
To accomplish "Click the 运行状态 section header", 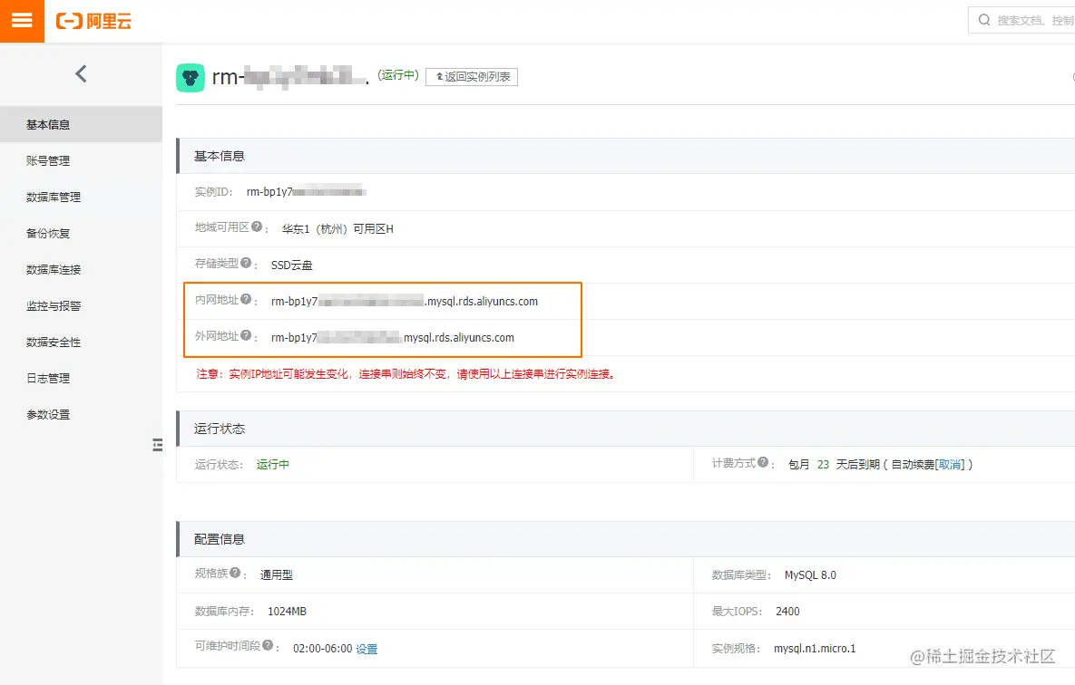I will pyautogui.click(x=220, y=429).
